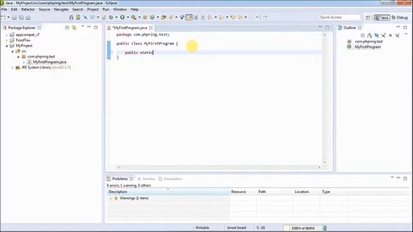
Task: Toggle Sort alphabetically in Outline
Action: (370, 35)
